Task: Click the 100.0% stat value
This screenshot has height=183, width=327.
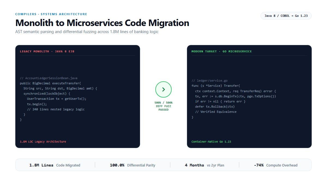Action: tap(117, 165)
